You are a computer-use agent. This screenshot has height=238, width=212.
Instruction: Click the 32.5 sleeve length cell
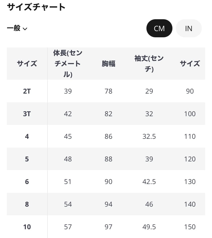(149, 137)
